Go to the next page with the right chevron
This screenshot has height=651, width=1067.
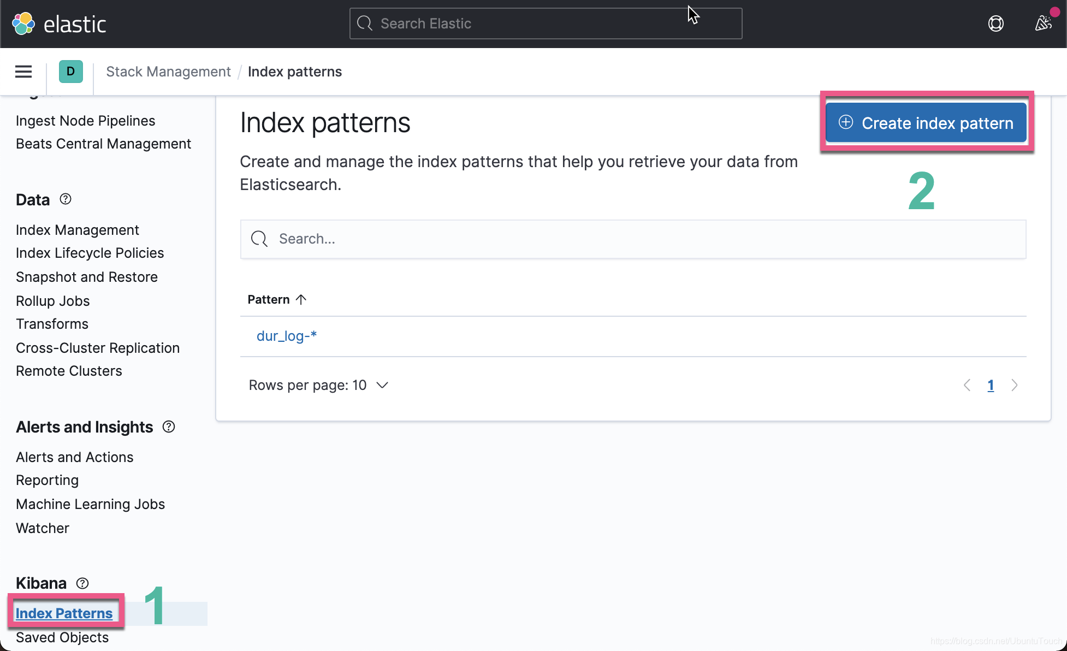[1015, 385]
